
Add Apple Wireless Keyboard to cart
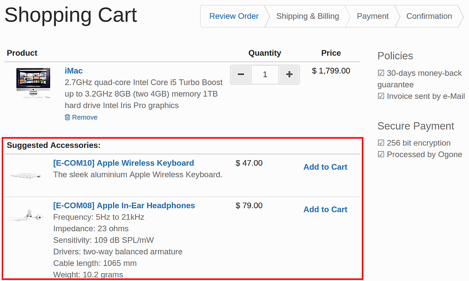click(325, 167)
